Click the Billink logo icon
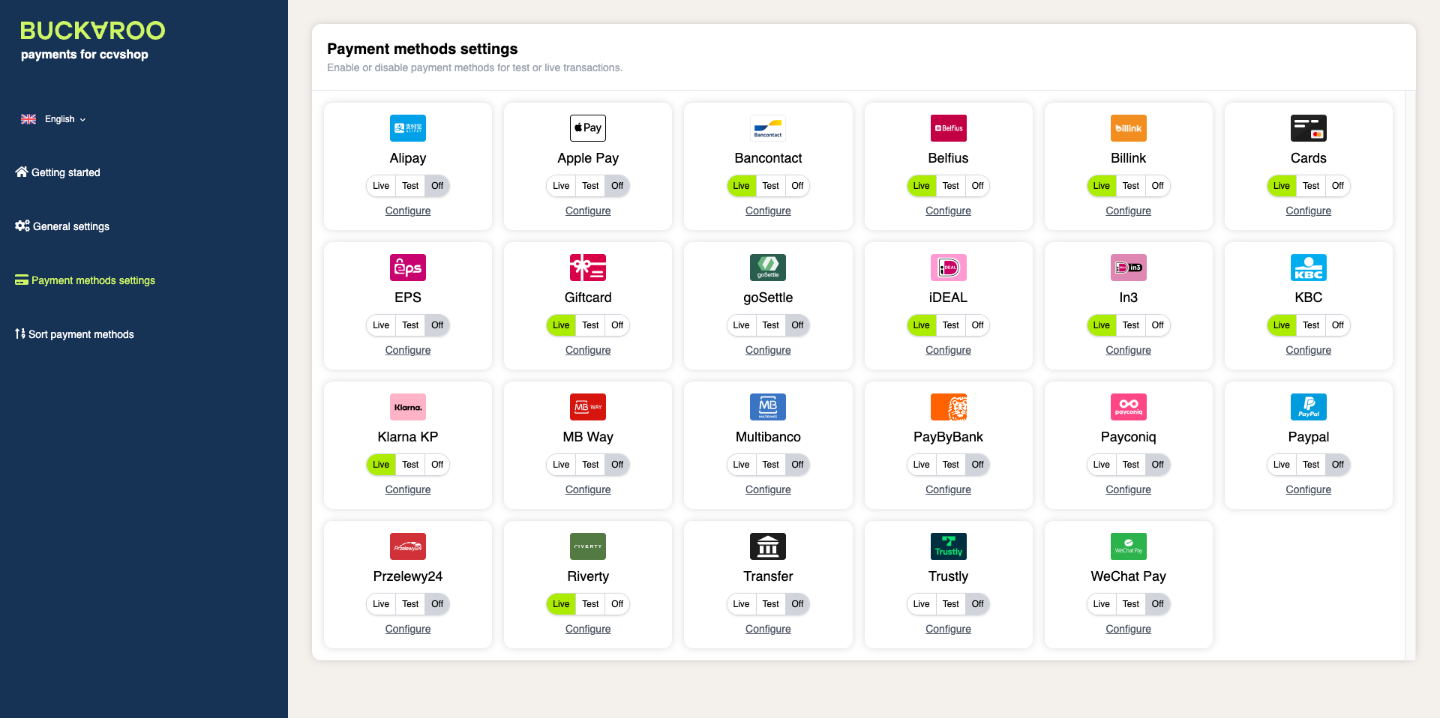The height and width of the screenshot is (718, 1440). (1128, 128)
